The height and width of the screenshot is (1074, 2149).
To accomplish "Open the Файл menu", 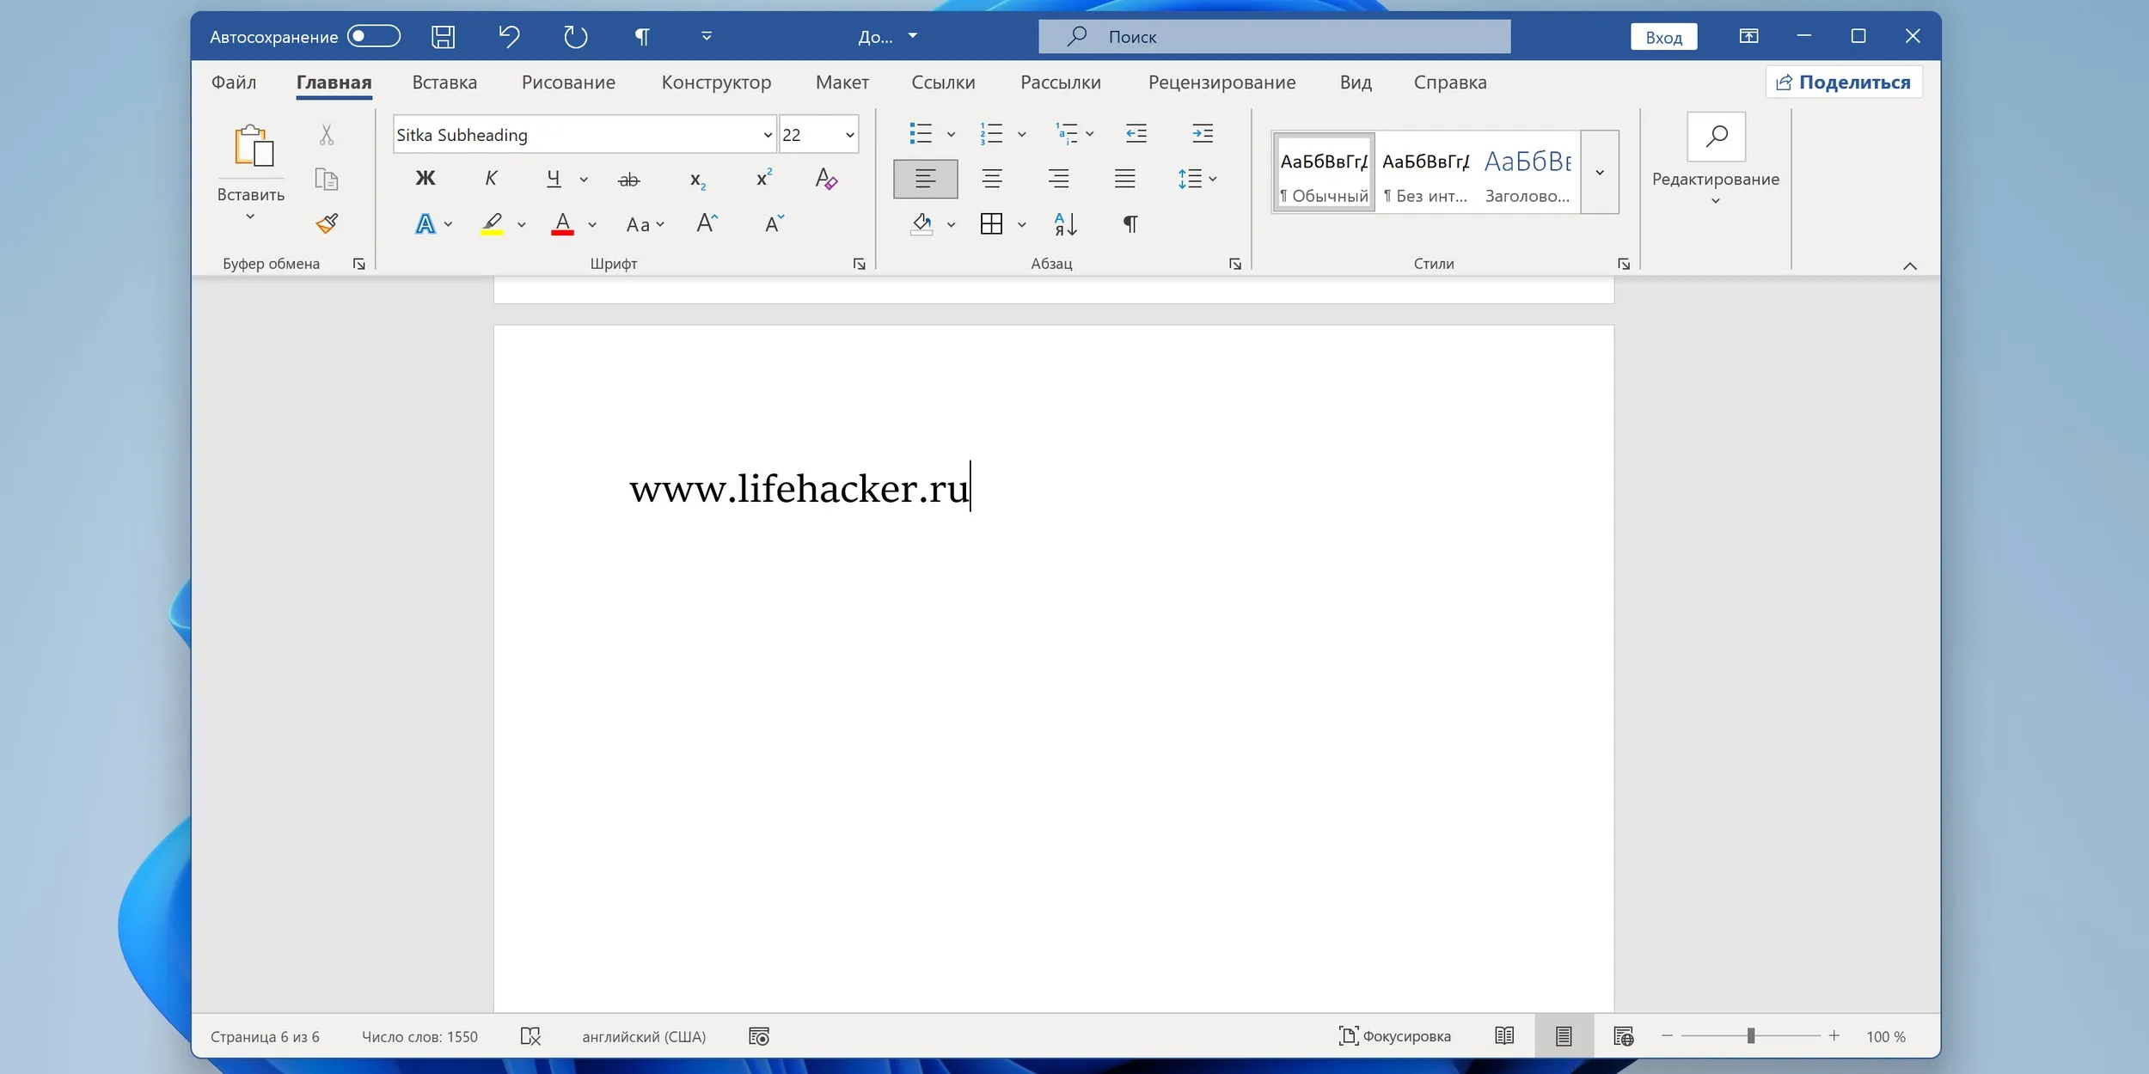I will click(234, 82).
